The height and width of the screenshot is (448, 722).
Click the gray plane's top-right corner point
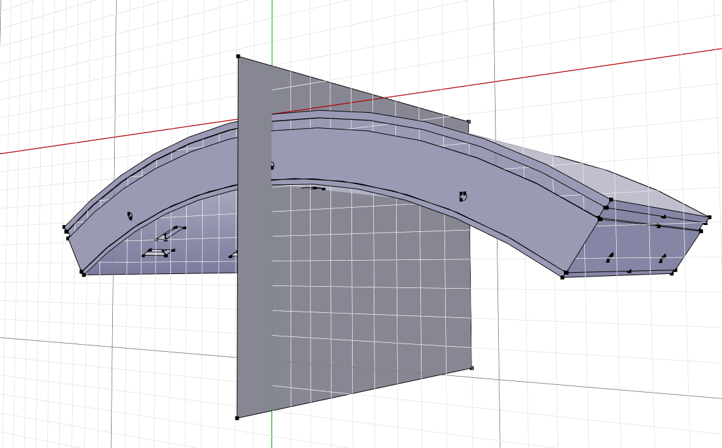469,122
